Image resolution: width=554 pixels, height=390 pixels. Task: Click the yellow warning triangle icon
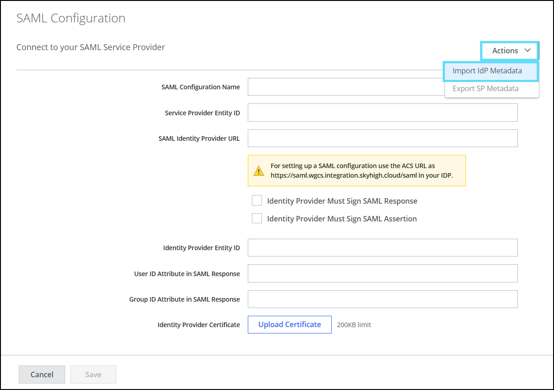click(x=259, y=171)
